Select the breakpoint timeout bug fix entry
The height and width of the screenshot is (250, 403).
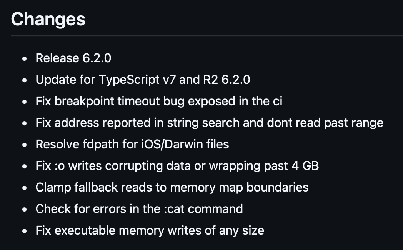[x=159, y=101]
